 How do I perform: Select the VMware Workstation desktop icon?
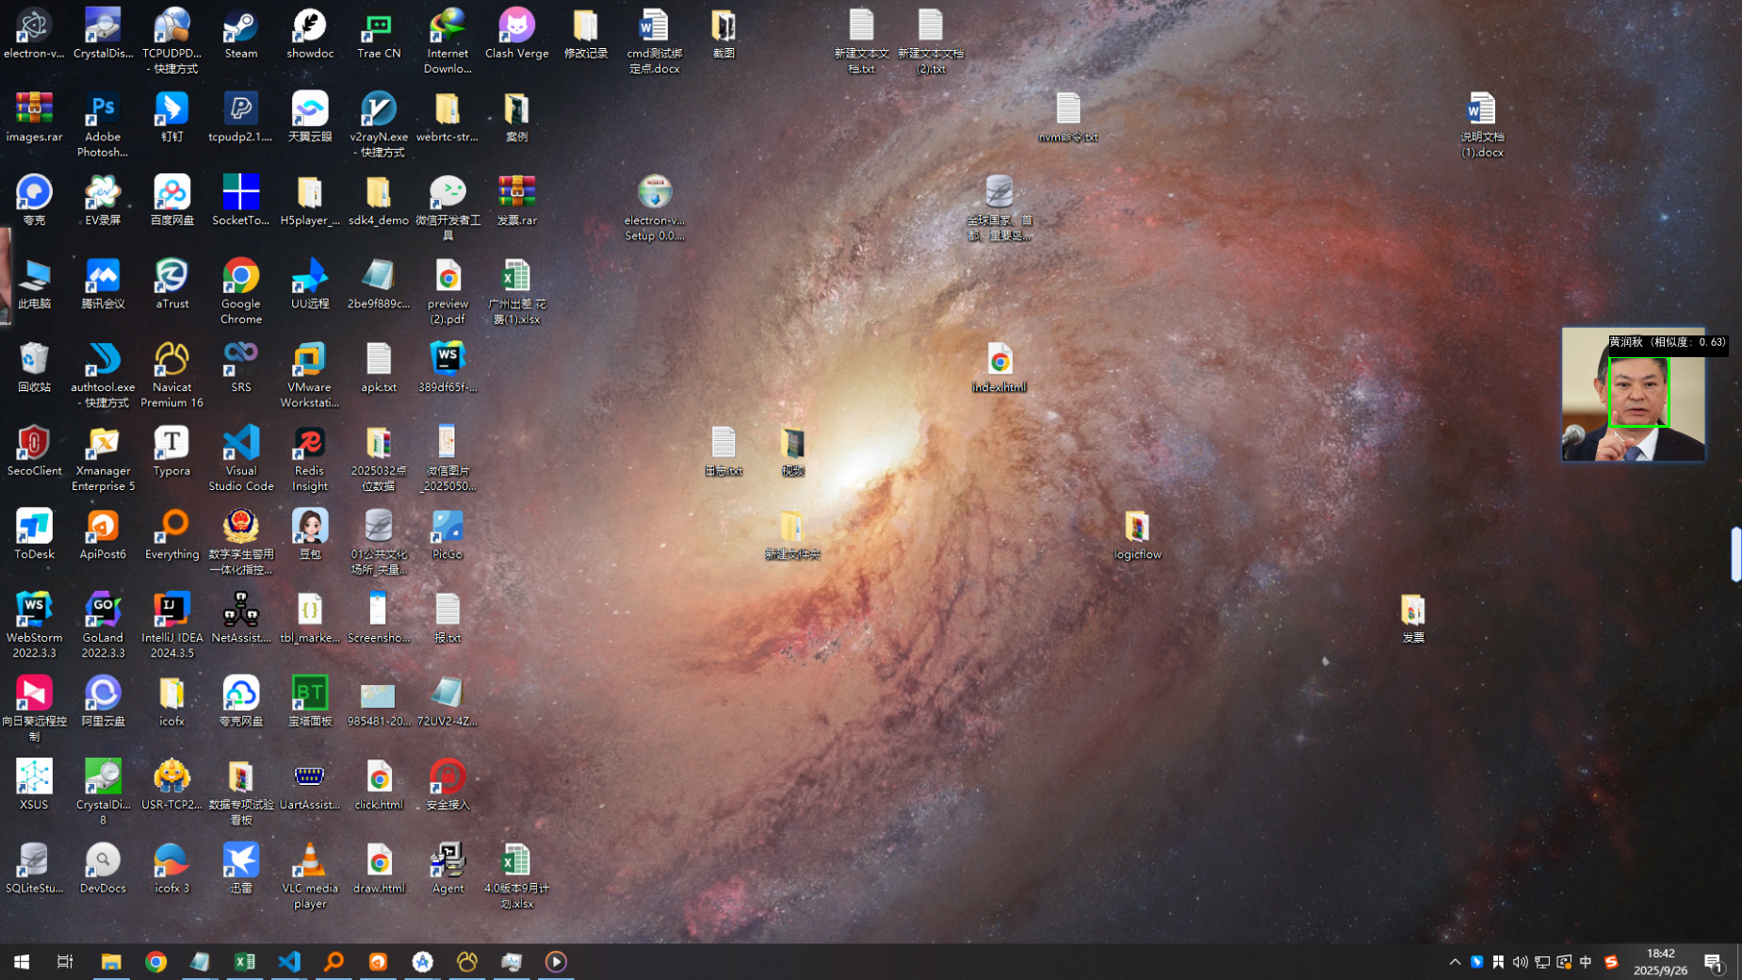pyautogui.click(x=310, y=367)
